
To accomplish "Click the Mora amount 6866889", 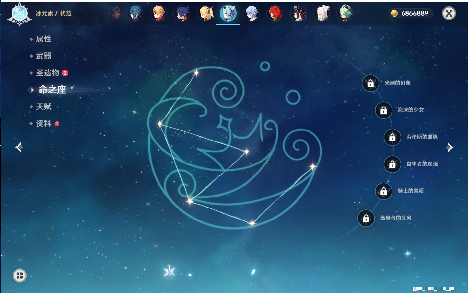I will coord(415,13).
